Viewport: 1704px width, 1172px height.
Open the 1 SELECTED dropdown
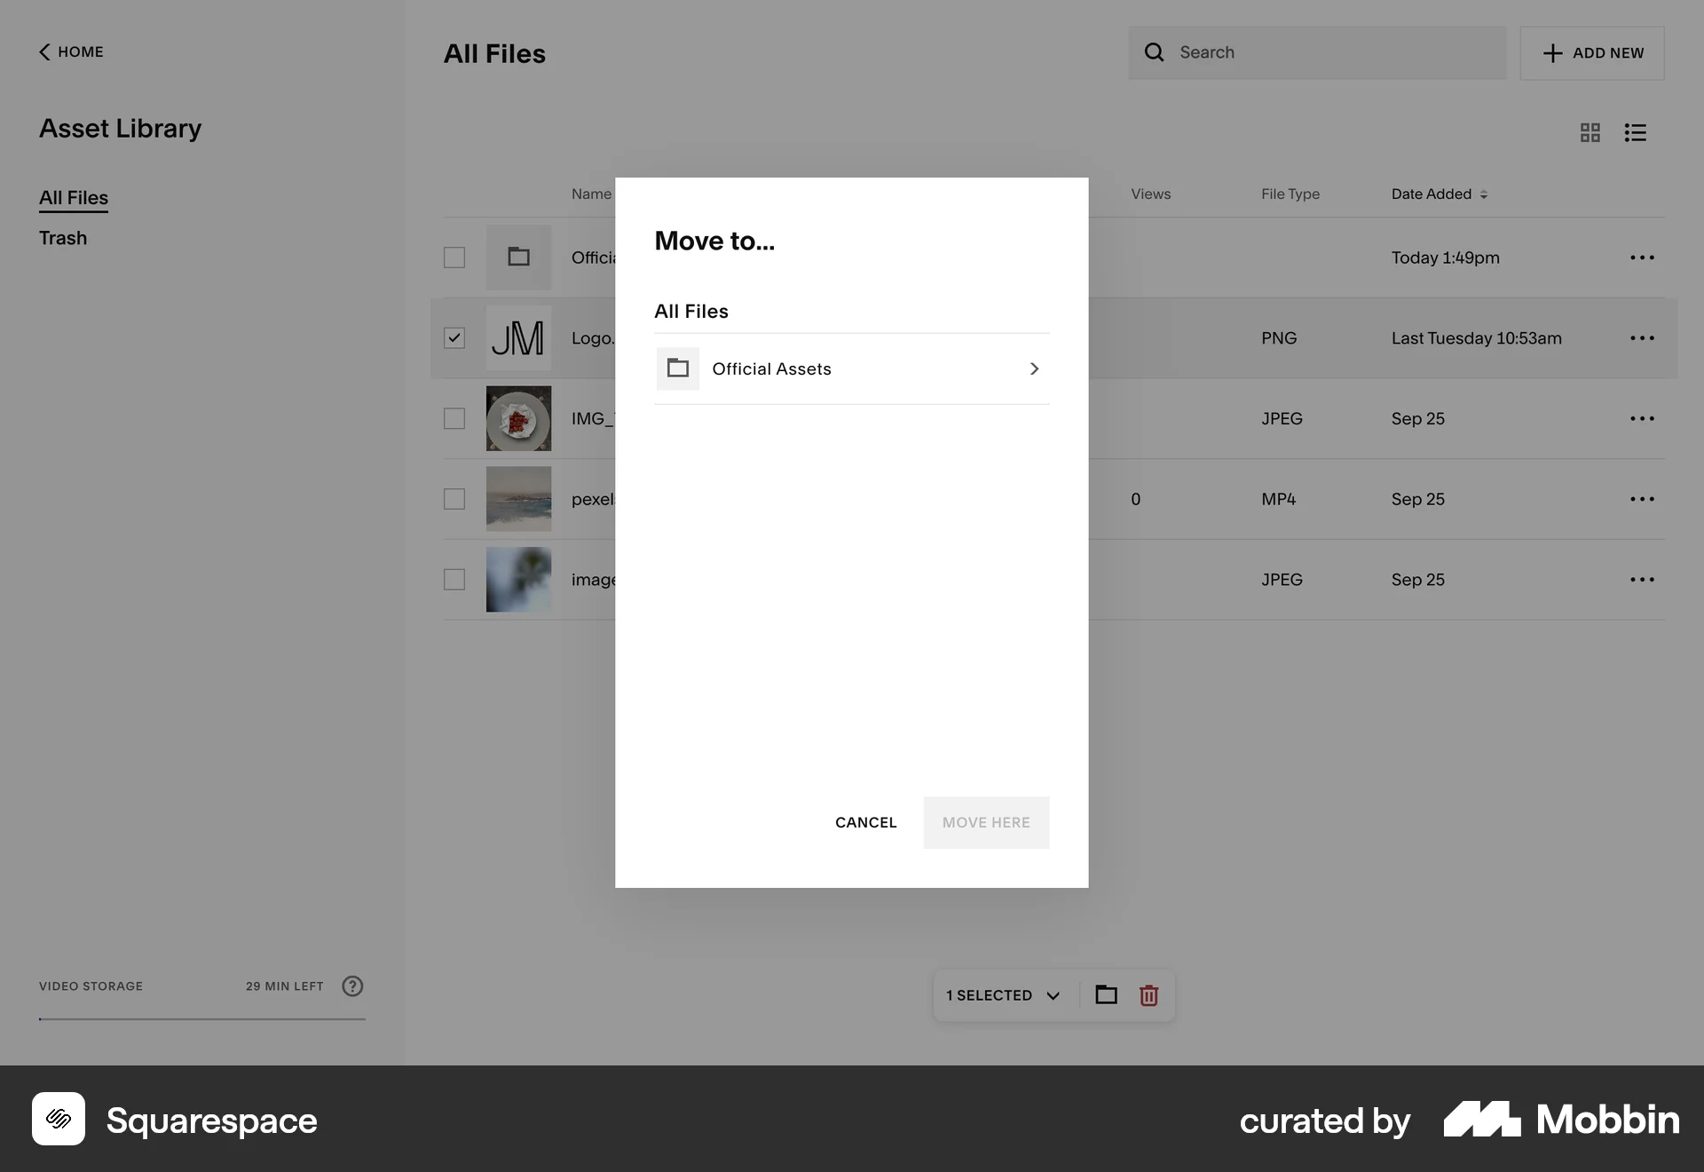[1004, 995]
